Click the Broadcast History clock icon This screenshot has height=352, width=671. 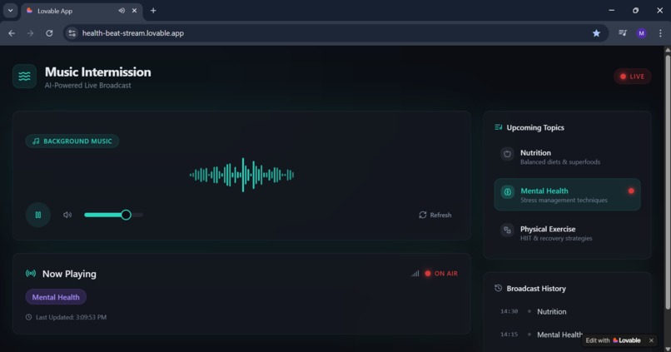point(498,288)
